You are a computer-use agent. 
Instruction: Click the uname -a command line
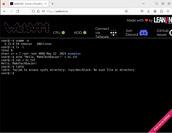tap(15, 41)
